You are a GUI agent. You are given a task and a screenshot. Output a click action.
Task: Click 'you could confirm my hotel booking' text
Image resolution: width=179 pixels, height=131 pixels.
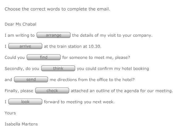pos(113,69)
